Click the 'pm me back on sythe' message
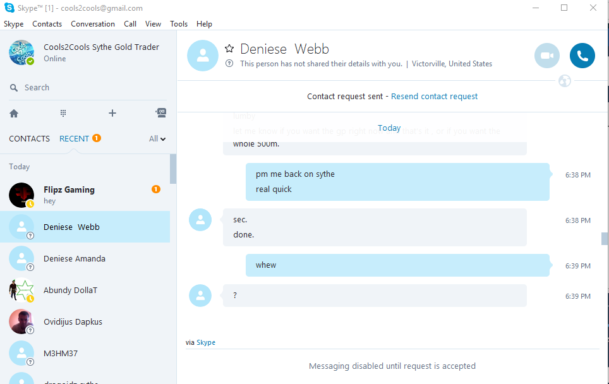This screenshot has width=609, height=384. (295, 174)
